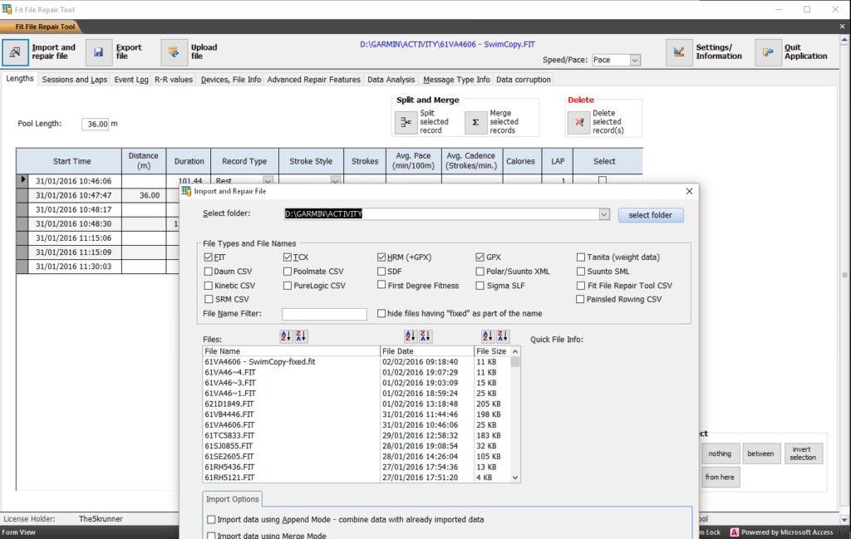Screen dimensions: 851x539
Task: Click the select folder button
Action: click(x=650, y=215)
